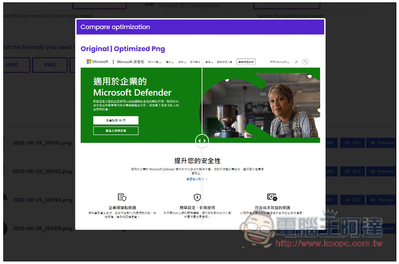Click SEO button for 130150.png row
The image size is (399, 264).
352,200
